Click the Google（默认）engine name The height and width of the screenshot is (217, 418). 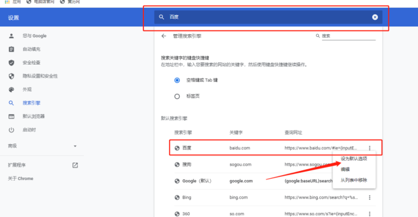tap(197, 181)
